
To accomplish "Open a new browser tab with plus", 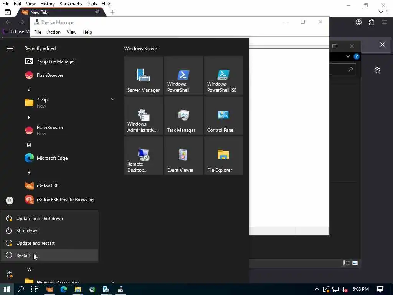I will 112,12.
